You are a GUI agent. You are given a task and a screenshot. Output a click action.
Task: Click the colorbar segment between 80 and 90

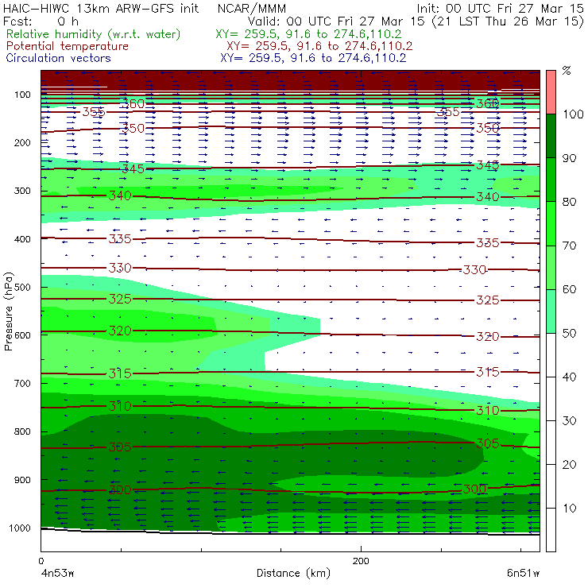[x=551, y=180]
